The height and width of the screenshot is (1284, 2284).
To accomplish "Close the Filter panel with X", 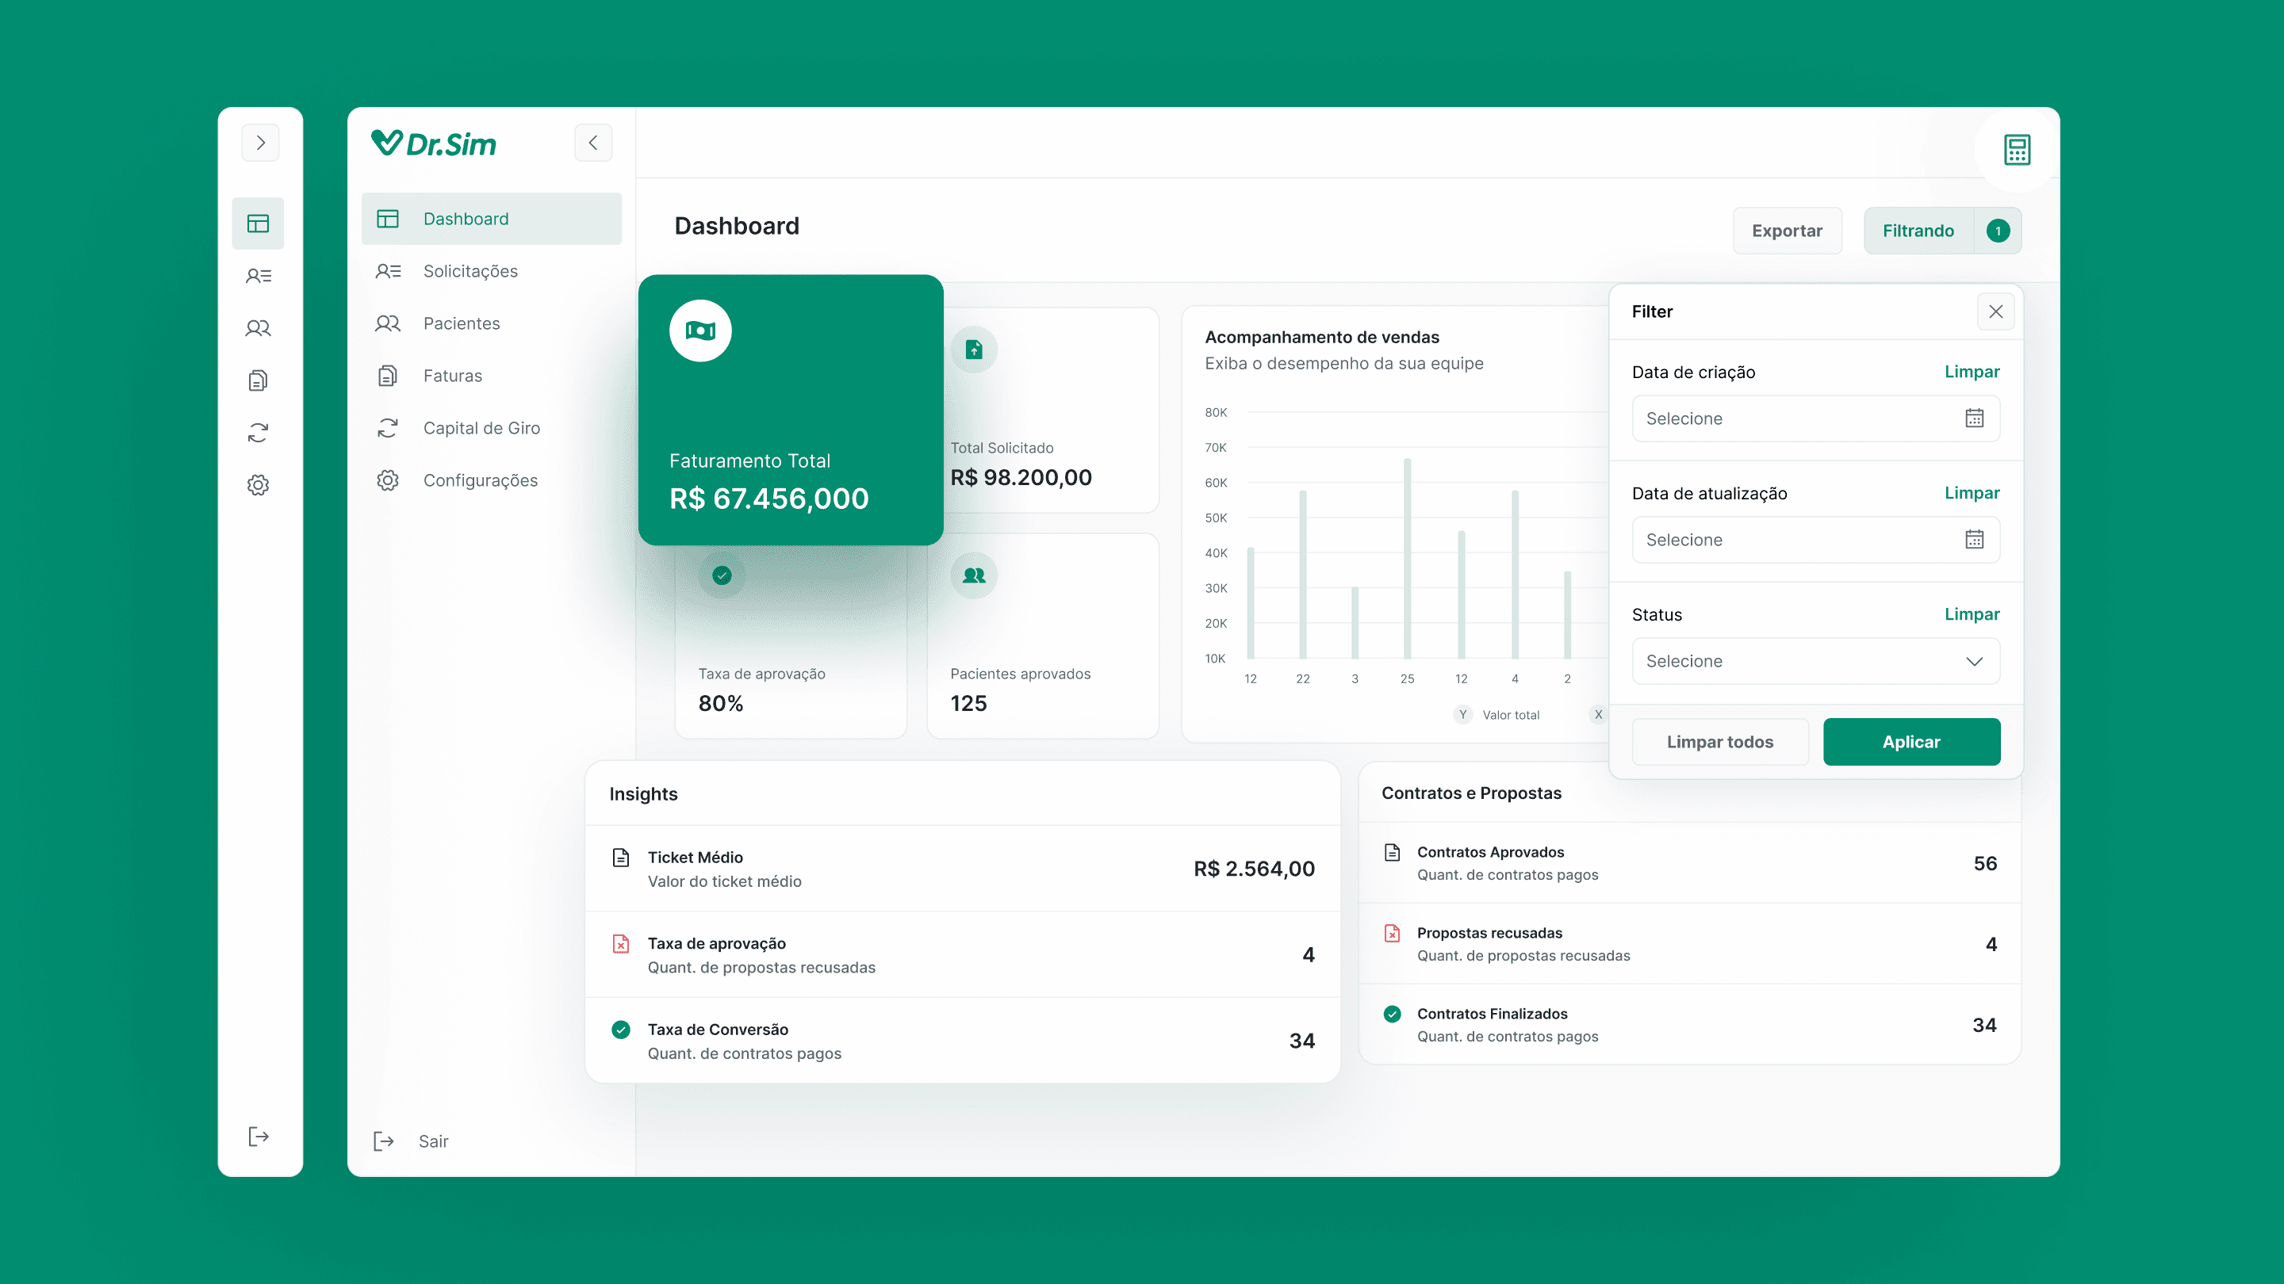I will coord(1995,312).
